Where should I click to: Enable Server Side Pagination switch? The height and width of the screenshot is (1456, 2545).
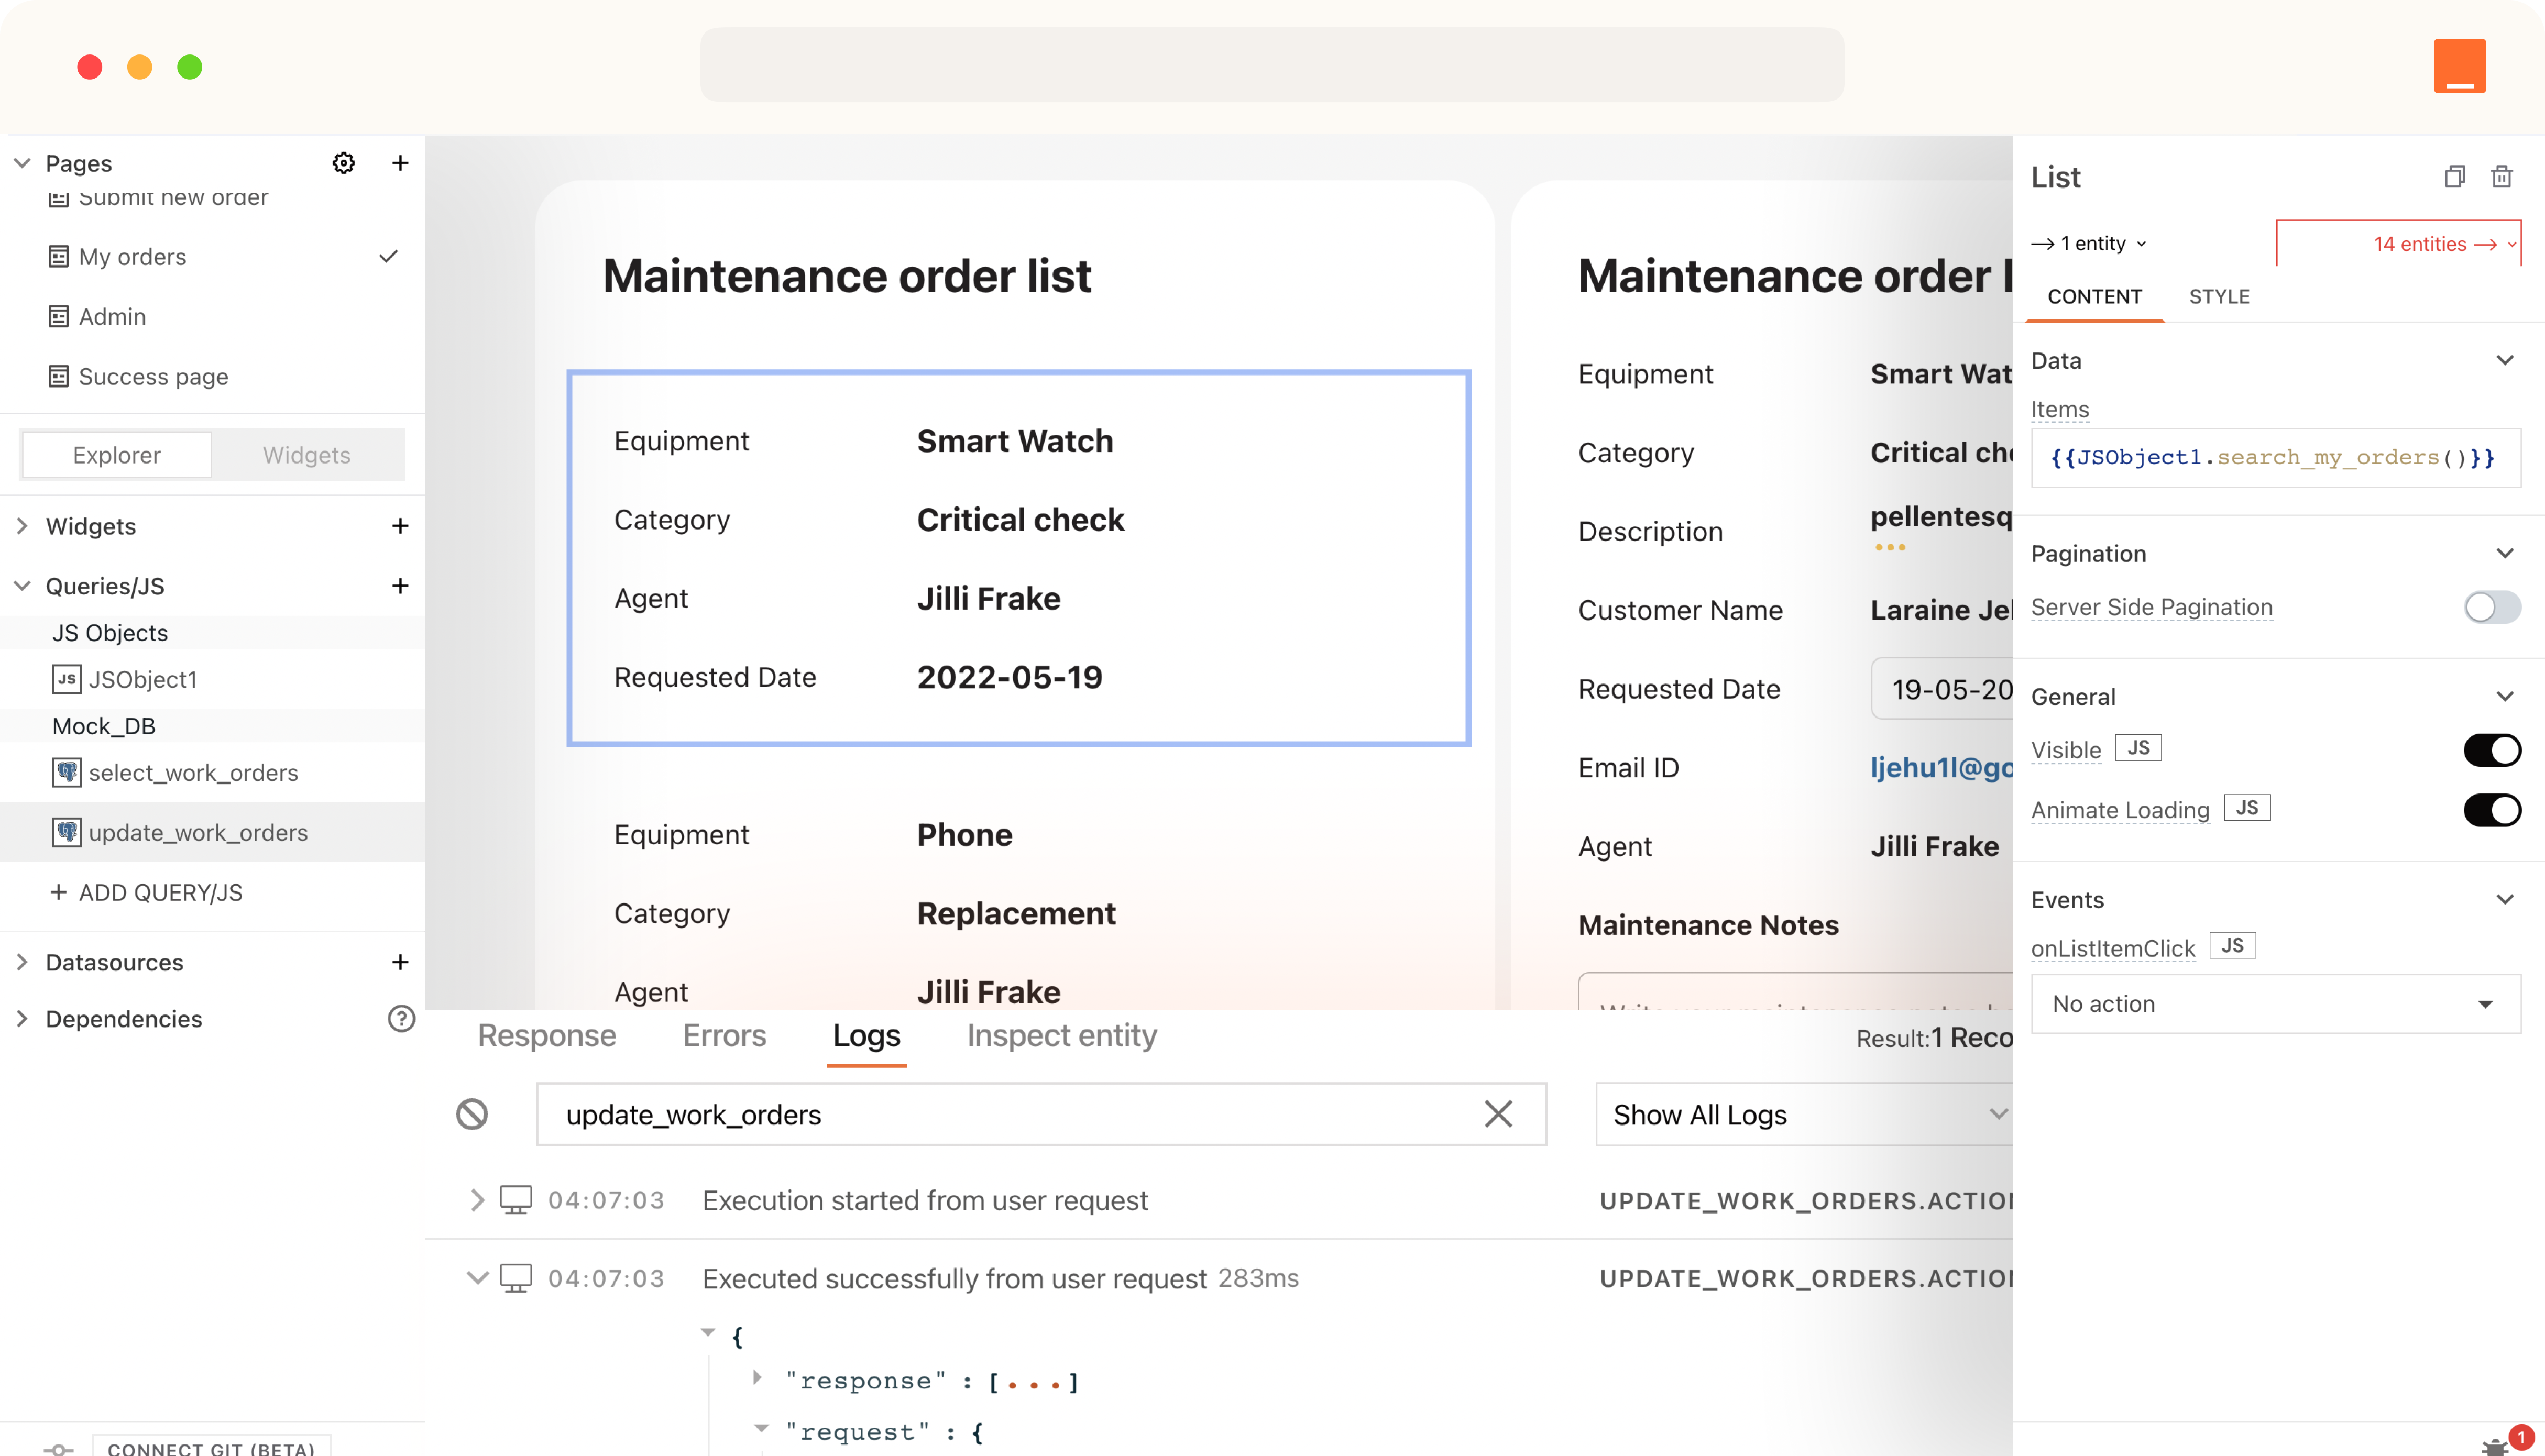pos(2491,607)
